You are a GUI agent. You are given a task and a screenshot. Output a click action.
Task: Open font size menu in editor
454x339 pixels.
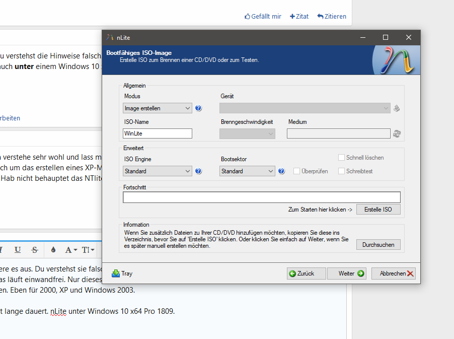point(88,250)
